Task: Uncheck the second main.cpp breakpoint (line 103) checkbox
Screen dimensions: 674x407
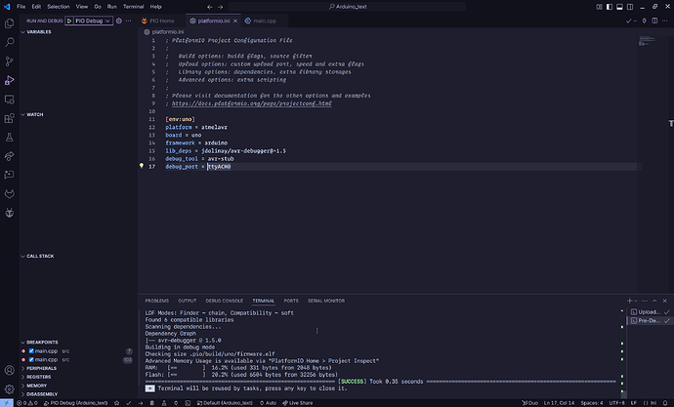Action: pos(31,359)
